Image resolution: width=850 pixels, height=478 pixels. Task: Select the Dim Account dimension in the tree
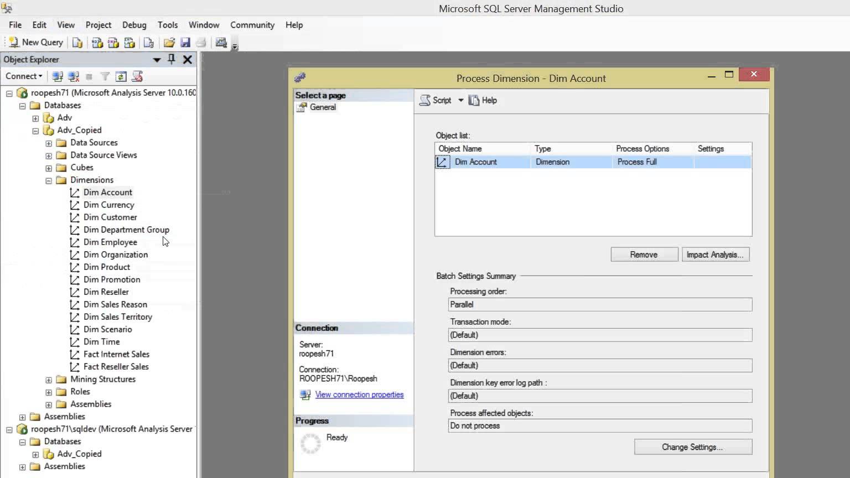[x=108, y=193]
